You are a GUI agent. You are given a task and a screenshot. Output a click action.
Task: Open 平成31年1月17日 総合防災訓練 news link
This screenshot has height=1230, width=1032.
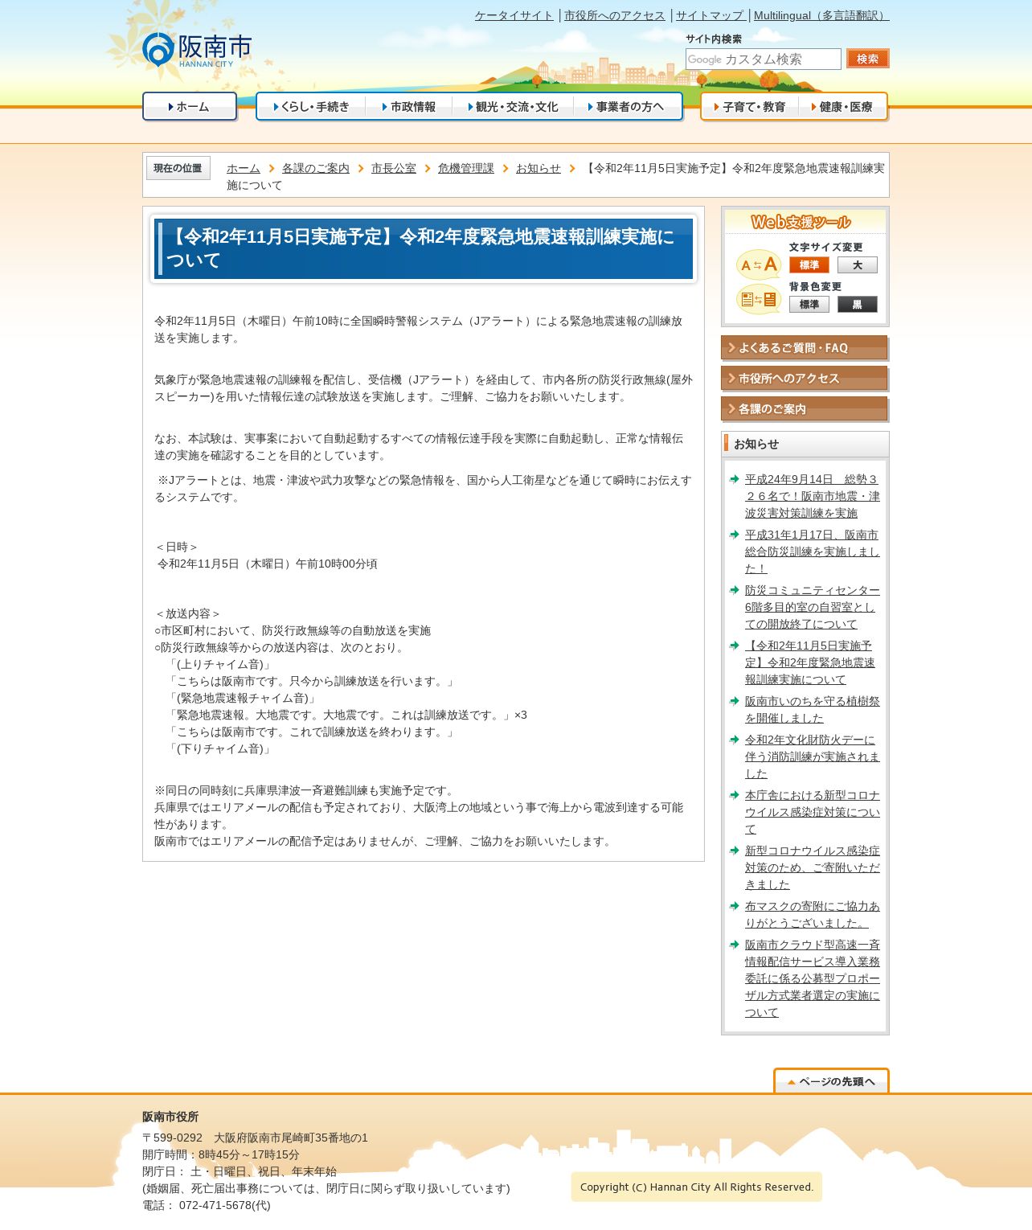[x=812, y=551]
